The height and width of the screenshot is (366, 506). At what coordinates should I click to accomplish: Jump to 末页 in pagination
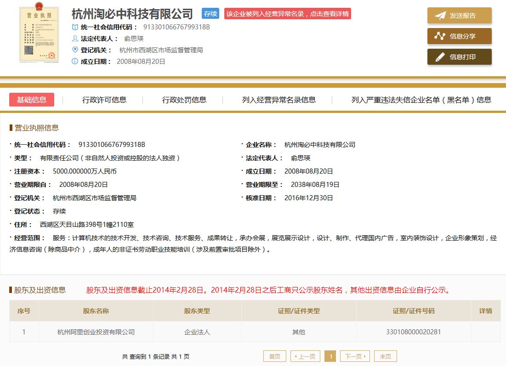point(385,356)
